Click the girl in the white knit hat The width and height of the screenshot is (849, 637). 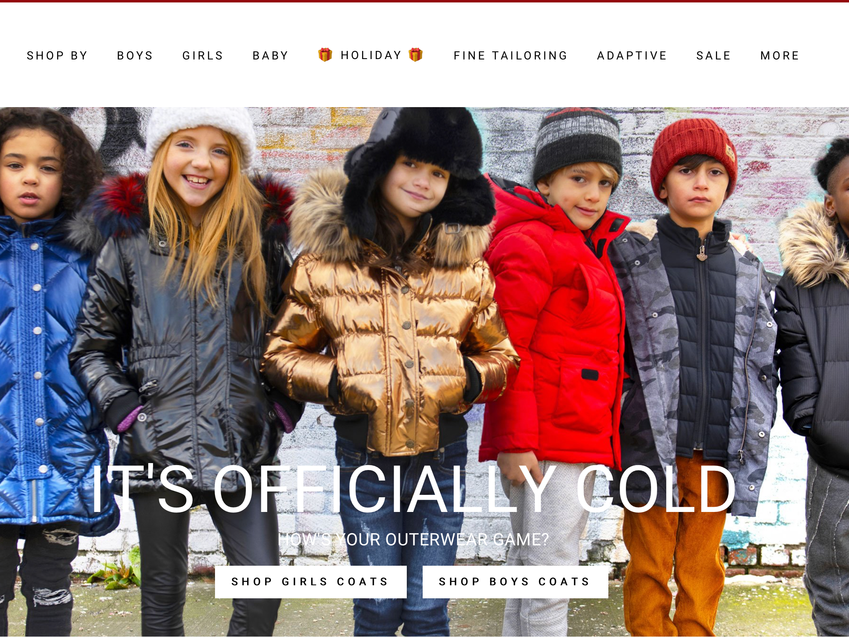(x=191, y=326)
